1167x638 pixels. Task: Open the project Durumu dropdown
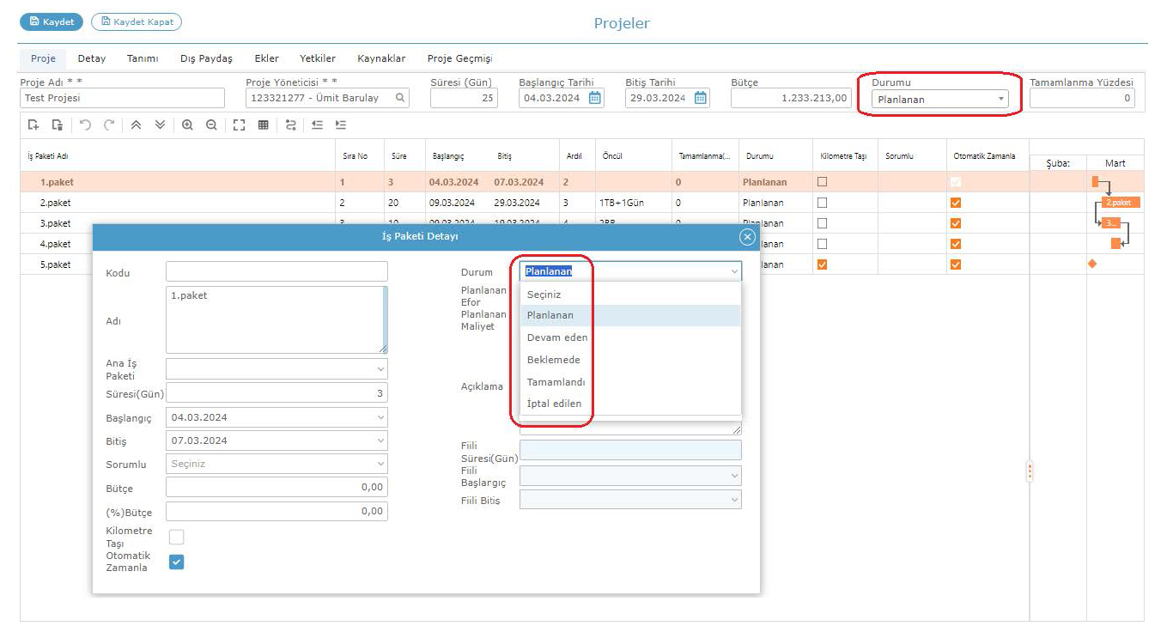click(x=939, y=99)
